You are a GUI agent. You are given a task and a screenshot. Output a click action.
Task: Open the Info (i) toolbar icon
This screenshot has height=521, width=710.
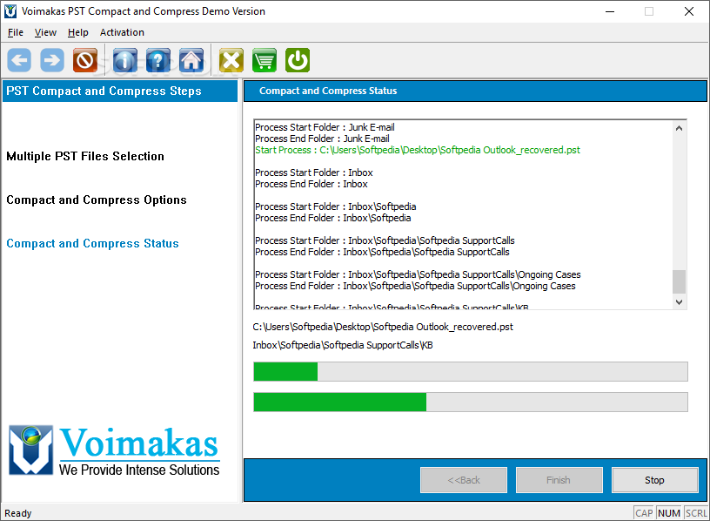[x=125, y=60]
